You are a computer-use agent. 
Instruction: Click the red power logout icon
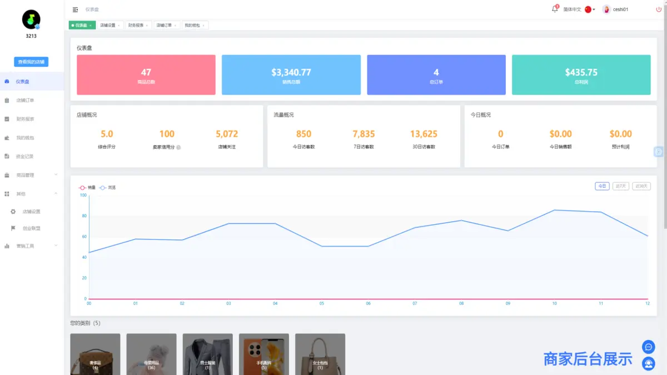click(659, 9)
